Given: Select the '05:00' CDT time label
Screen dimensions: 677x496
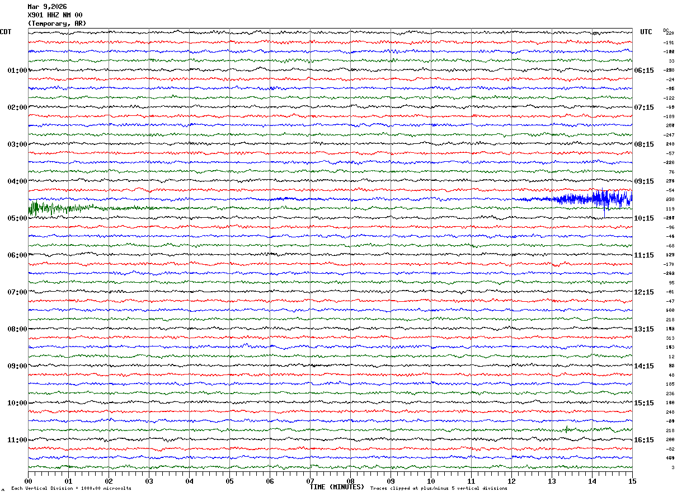Looking at the screenshot, I should coord(17,218).
